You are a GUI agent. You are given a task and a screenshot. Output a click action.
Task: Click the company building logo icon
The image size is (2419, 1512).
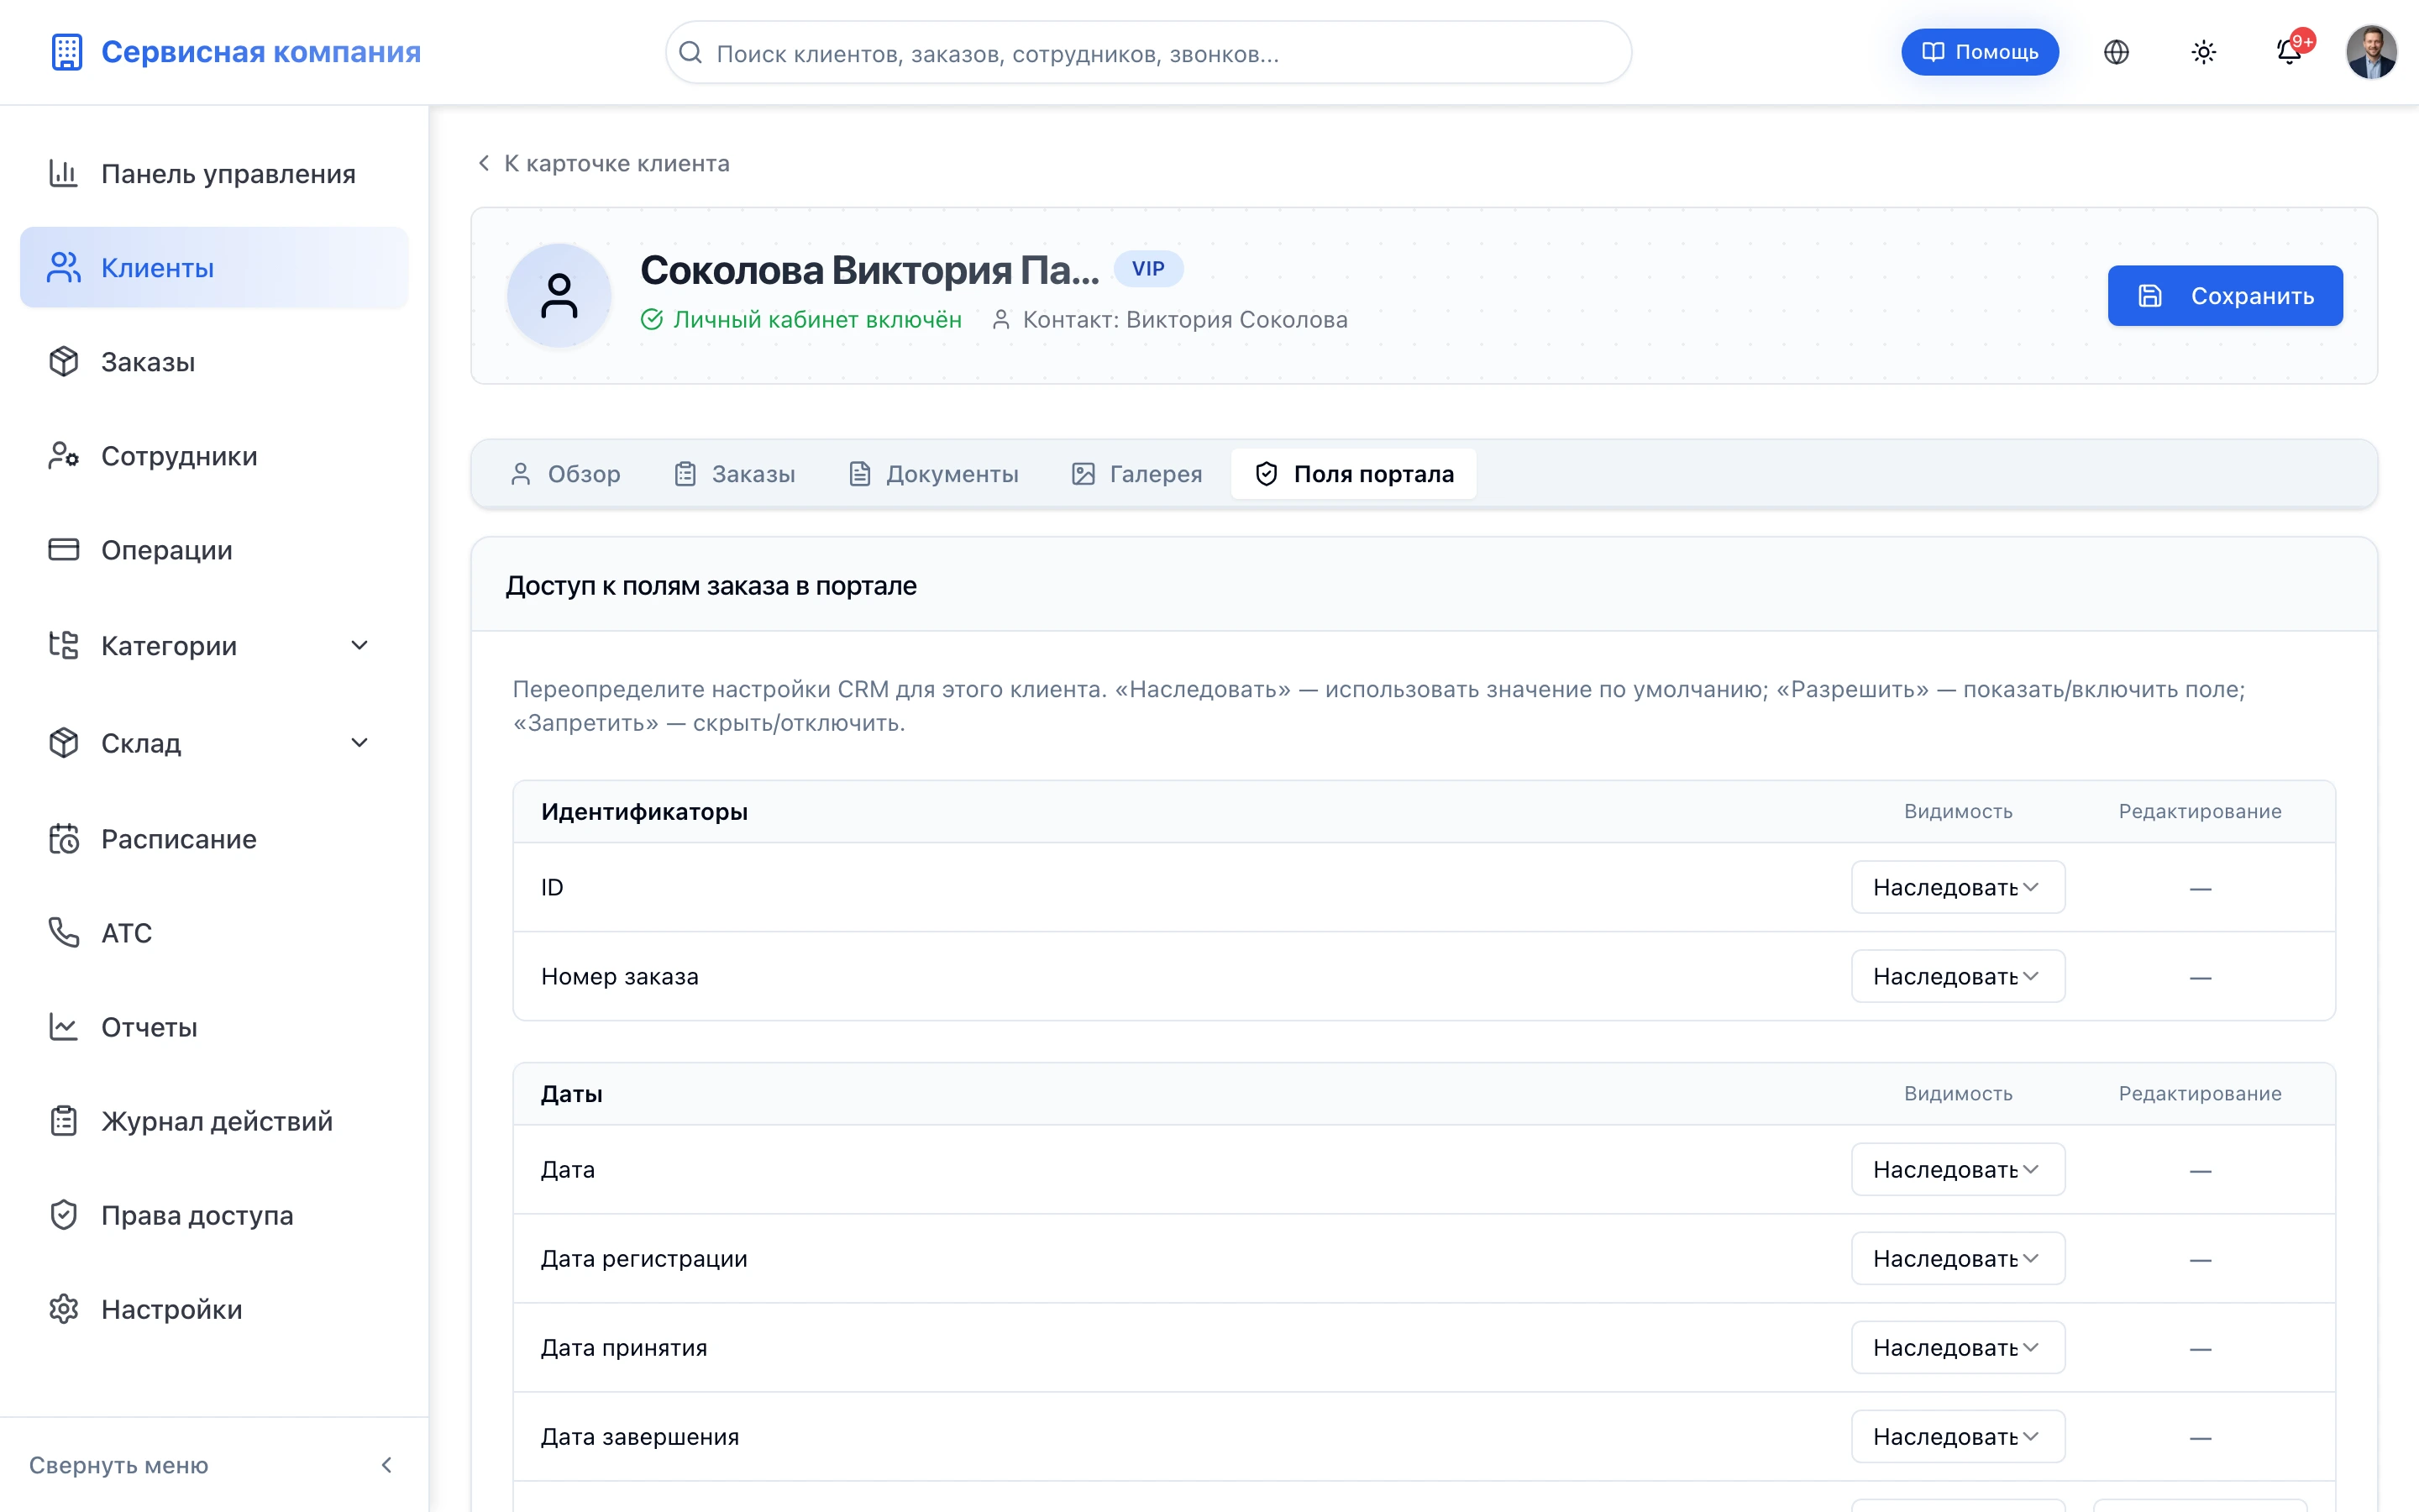click(x=66, y=52)
